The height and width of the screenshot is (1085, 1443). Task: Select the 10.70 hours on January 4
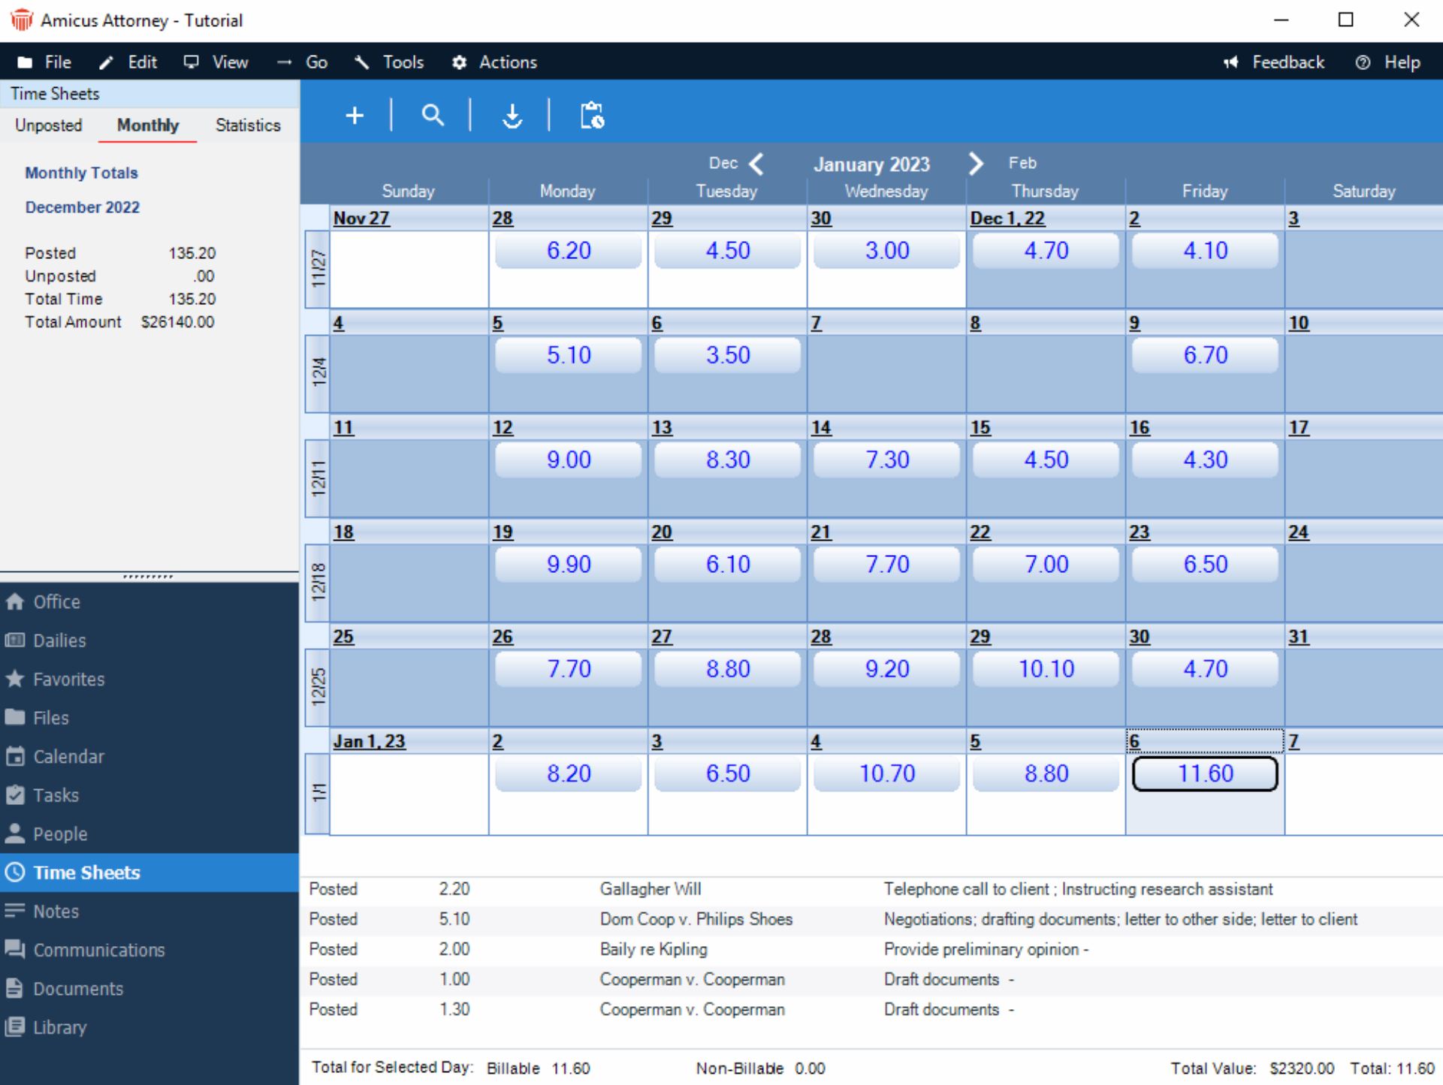point(886,773)
